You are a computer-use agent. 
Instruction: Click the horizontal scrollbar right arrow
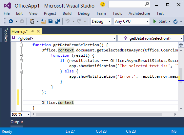pos(175,114)
